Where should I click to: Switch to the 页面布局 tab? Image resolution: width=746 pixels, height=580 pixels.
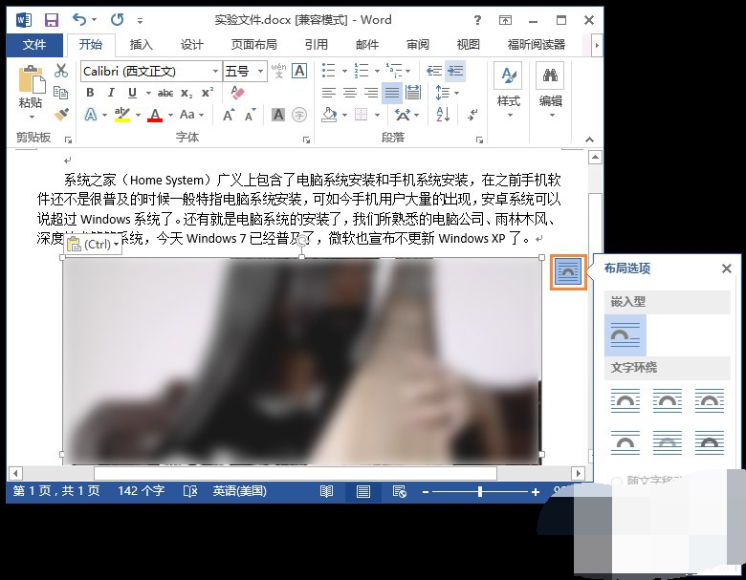coord(253,44)
